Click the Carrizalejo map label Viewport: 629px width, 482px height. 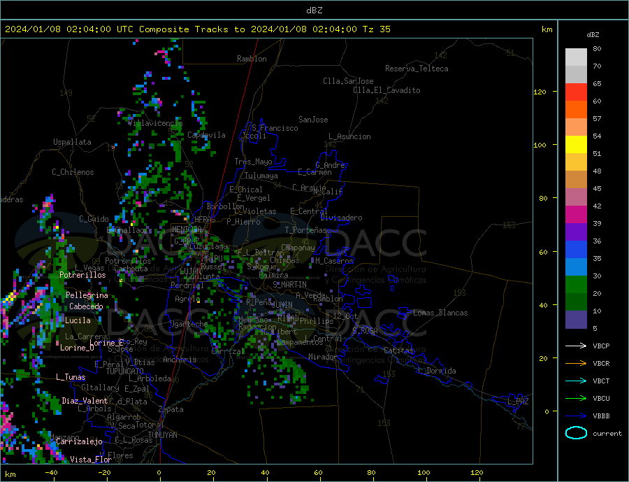pyautogui.click(x=79, y=442)
